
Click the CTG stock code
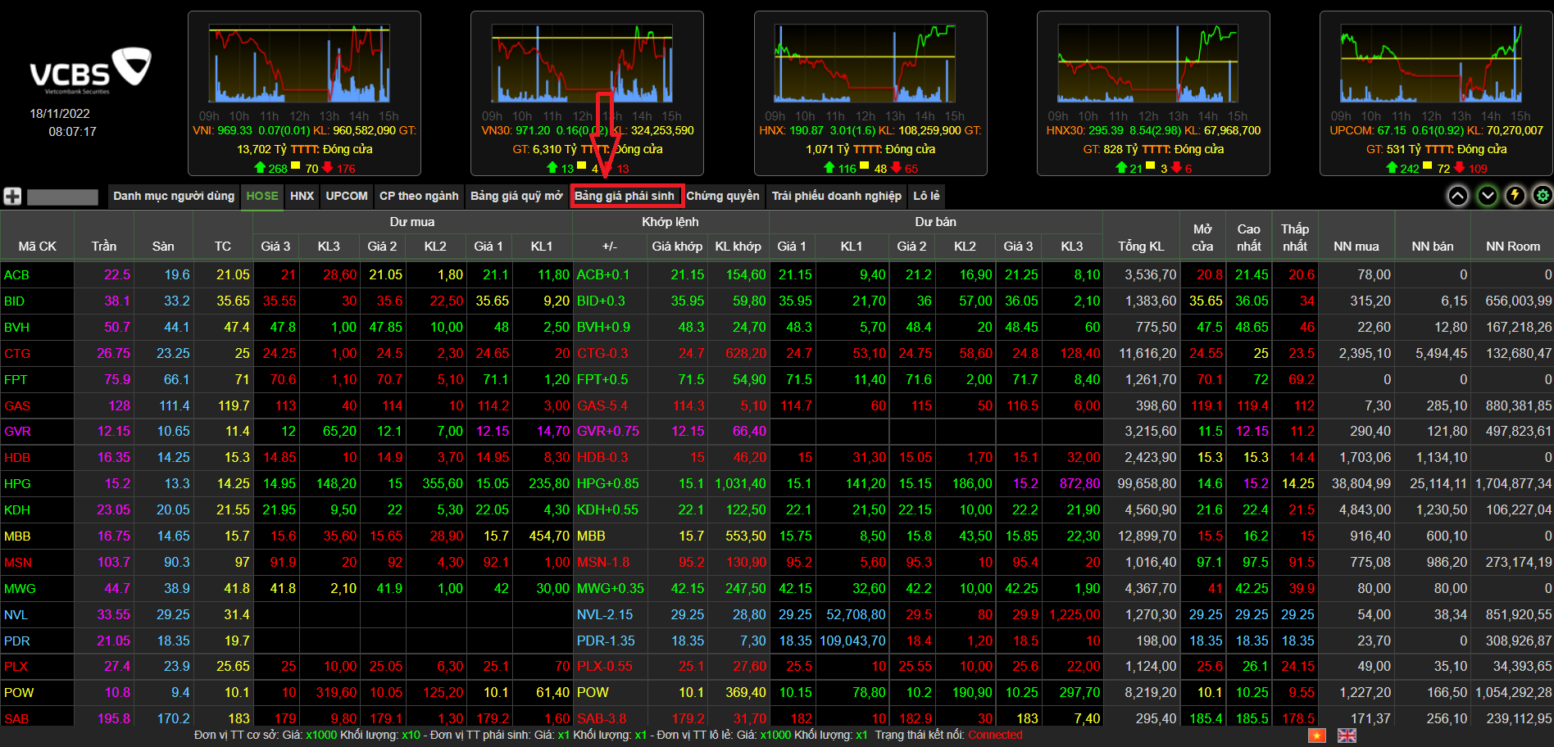[x=17, y=354]
